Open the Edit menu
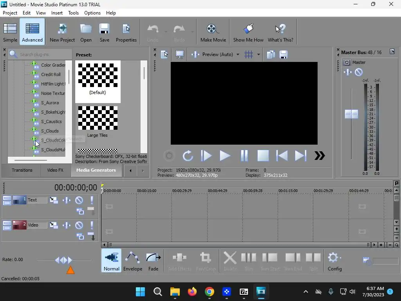Viewport: 401px width, 301px height. click(27, 13)
